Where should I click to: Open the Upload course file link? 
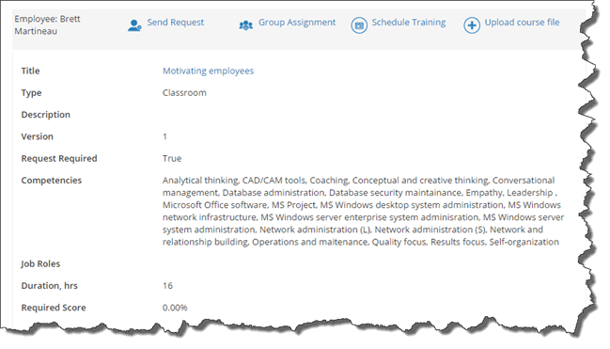[522, 23]
